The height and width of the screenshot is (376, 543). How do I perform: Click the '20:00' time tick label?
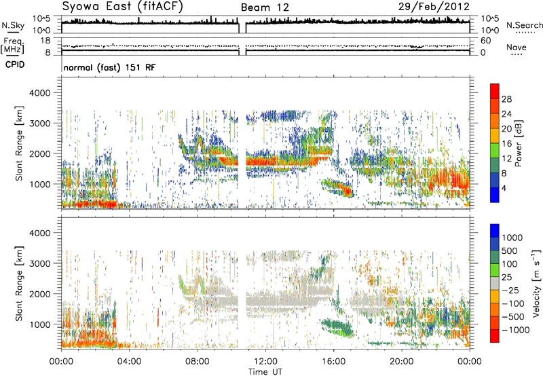401,362
